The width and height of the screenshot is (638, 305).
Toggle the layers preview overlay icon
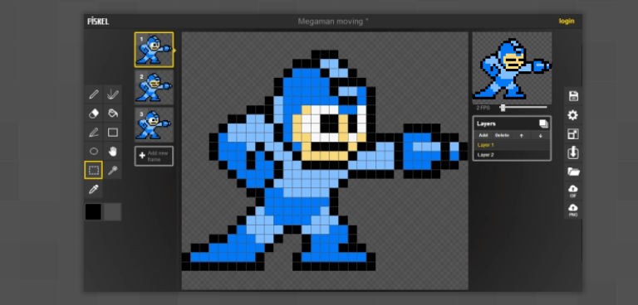tap(543, 123)
